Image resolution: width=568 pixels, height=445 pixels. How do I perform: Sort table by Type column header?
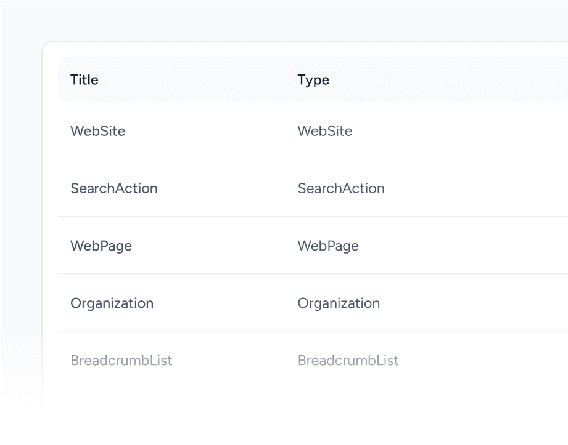pyautogui.click(x=313, y=80)
